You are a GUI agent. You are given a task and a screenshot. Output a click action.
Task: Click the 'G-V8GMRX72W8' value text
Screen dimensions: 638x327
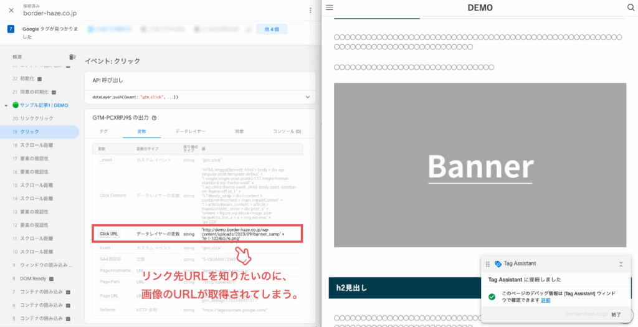pyautogui.click(x=219, y=259)
